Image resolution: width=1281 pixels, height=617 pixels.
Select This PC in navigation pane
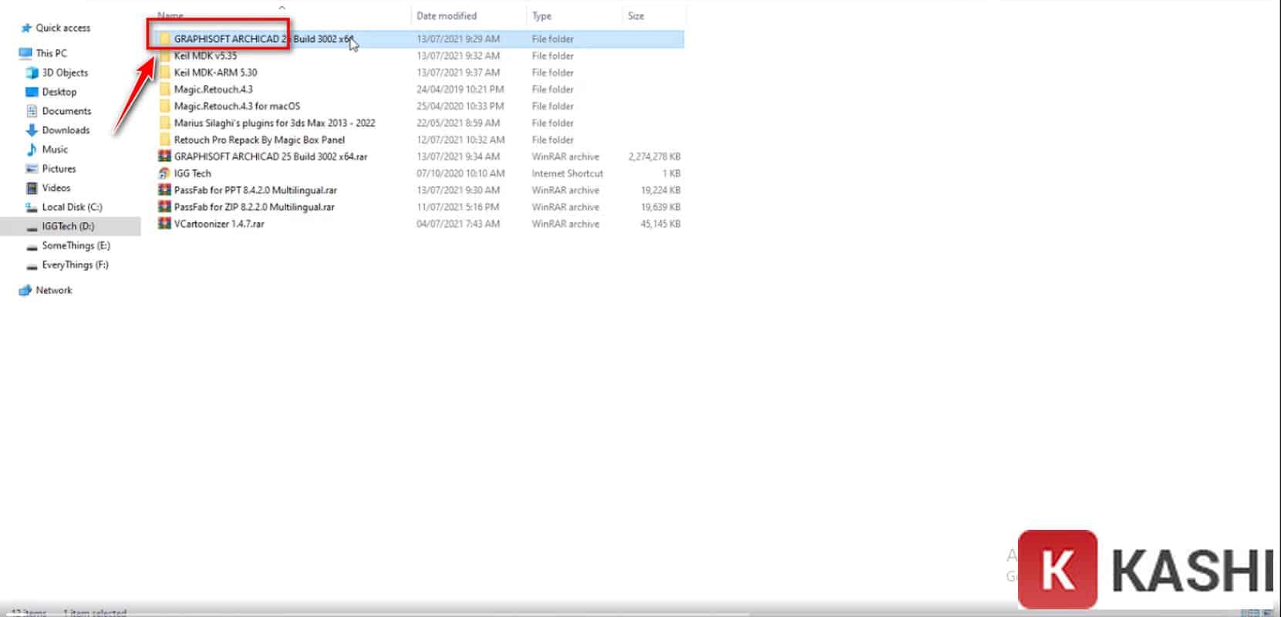click(x=52, y=53)
